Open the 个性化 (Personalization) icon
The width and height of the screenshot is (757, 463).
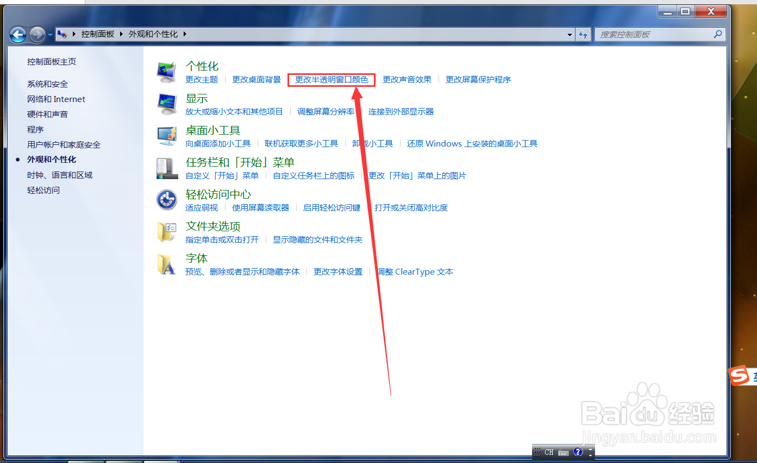[167, 69]
